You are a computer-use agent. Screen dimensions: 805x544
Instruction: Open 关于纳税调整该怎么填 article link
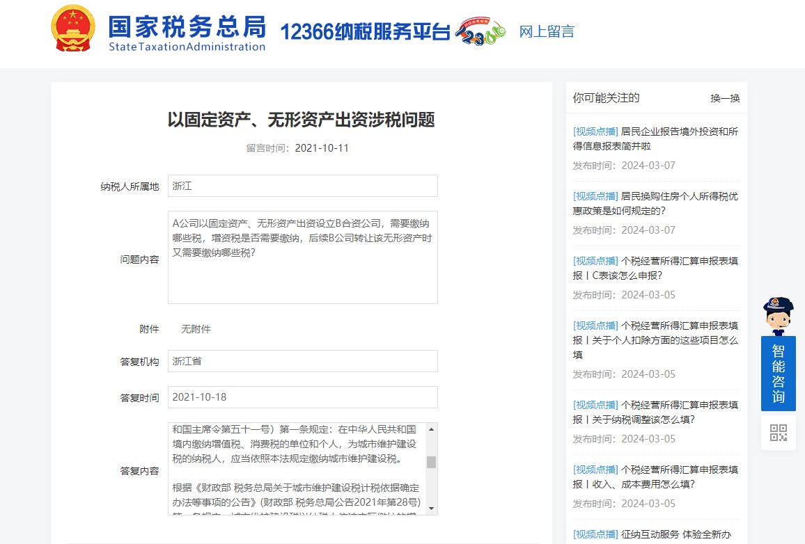point(655,412)
